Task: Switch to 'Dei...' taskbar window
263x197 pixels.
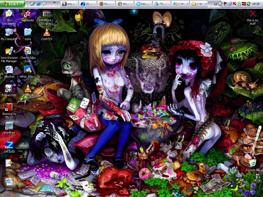Action: click(x=143, y=4)
